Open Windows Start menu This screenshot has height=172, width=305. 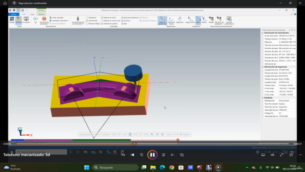(87, 167)
